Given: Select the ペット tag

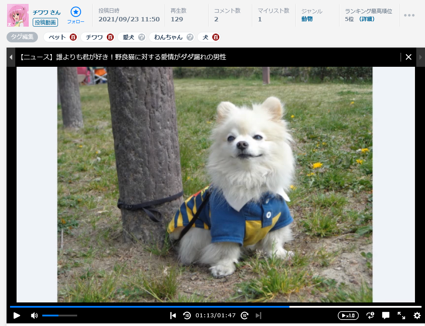Looking at the screenshot, I should point(57,38).
